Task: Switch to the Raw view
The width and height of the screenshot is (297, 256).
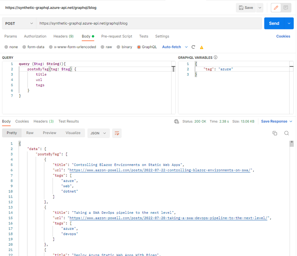Action: tap(30, 133)
